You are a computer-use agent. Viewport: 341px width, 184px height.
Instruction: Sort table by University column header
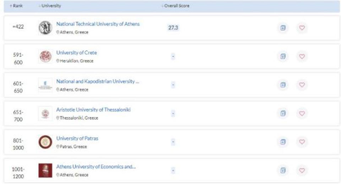click(50, 6)
